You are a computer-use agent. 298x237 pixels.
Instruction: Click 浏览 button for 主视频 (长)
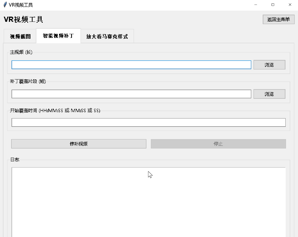(269, 65)
